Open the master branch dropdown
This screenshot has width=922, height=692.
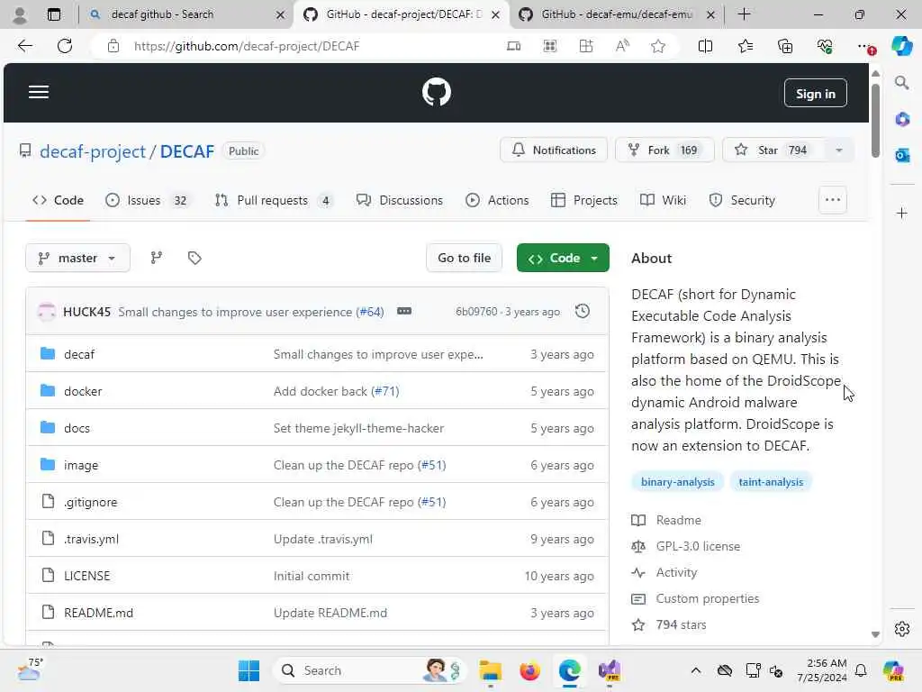(x=77, y=258)
